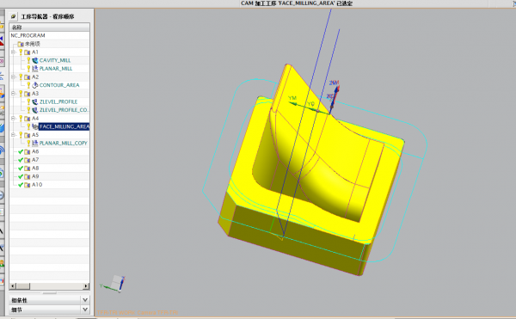Click the A7 program folder icon
This screenshot has width=516, height=319.
click(28, 160)
